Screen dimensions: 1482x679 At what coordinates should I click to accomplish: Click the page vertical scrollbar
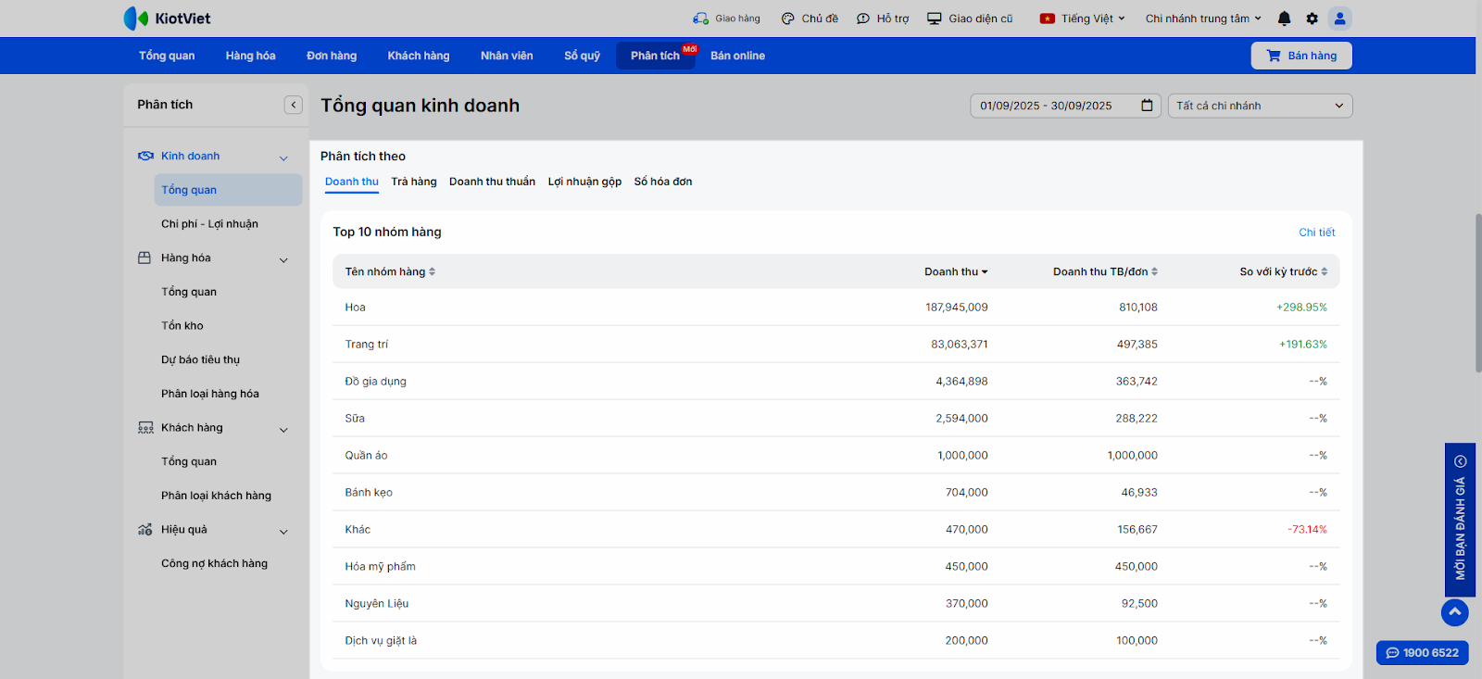tap(1477, 292)
